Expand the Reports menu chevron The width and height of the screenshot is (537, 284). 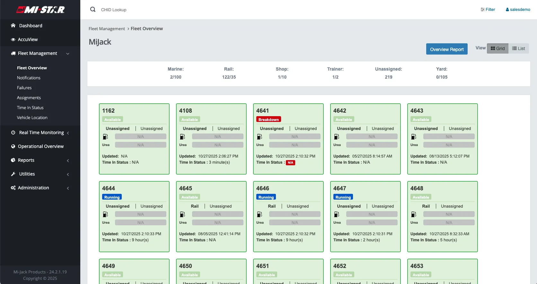[x=68, y=160]
